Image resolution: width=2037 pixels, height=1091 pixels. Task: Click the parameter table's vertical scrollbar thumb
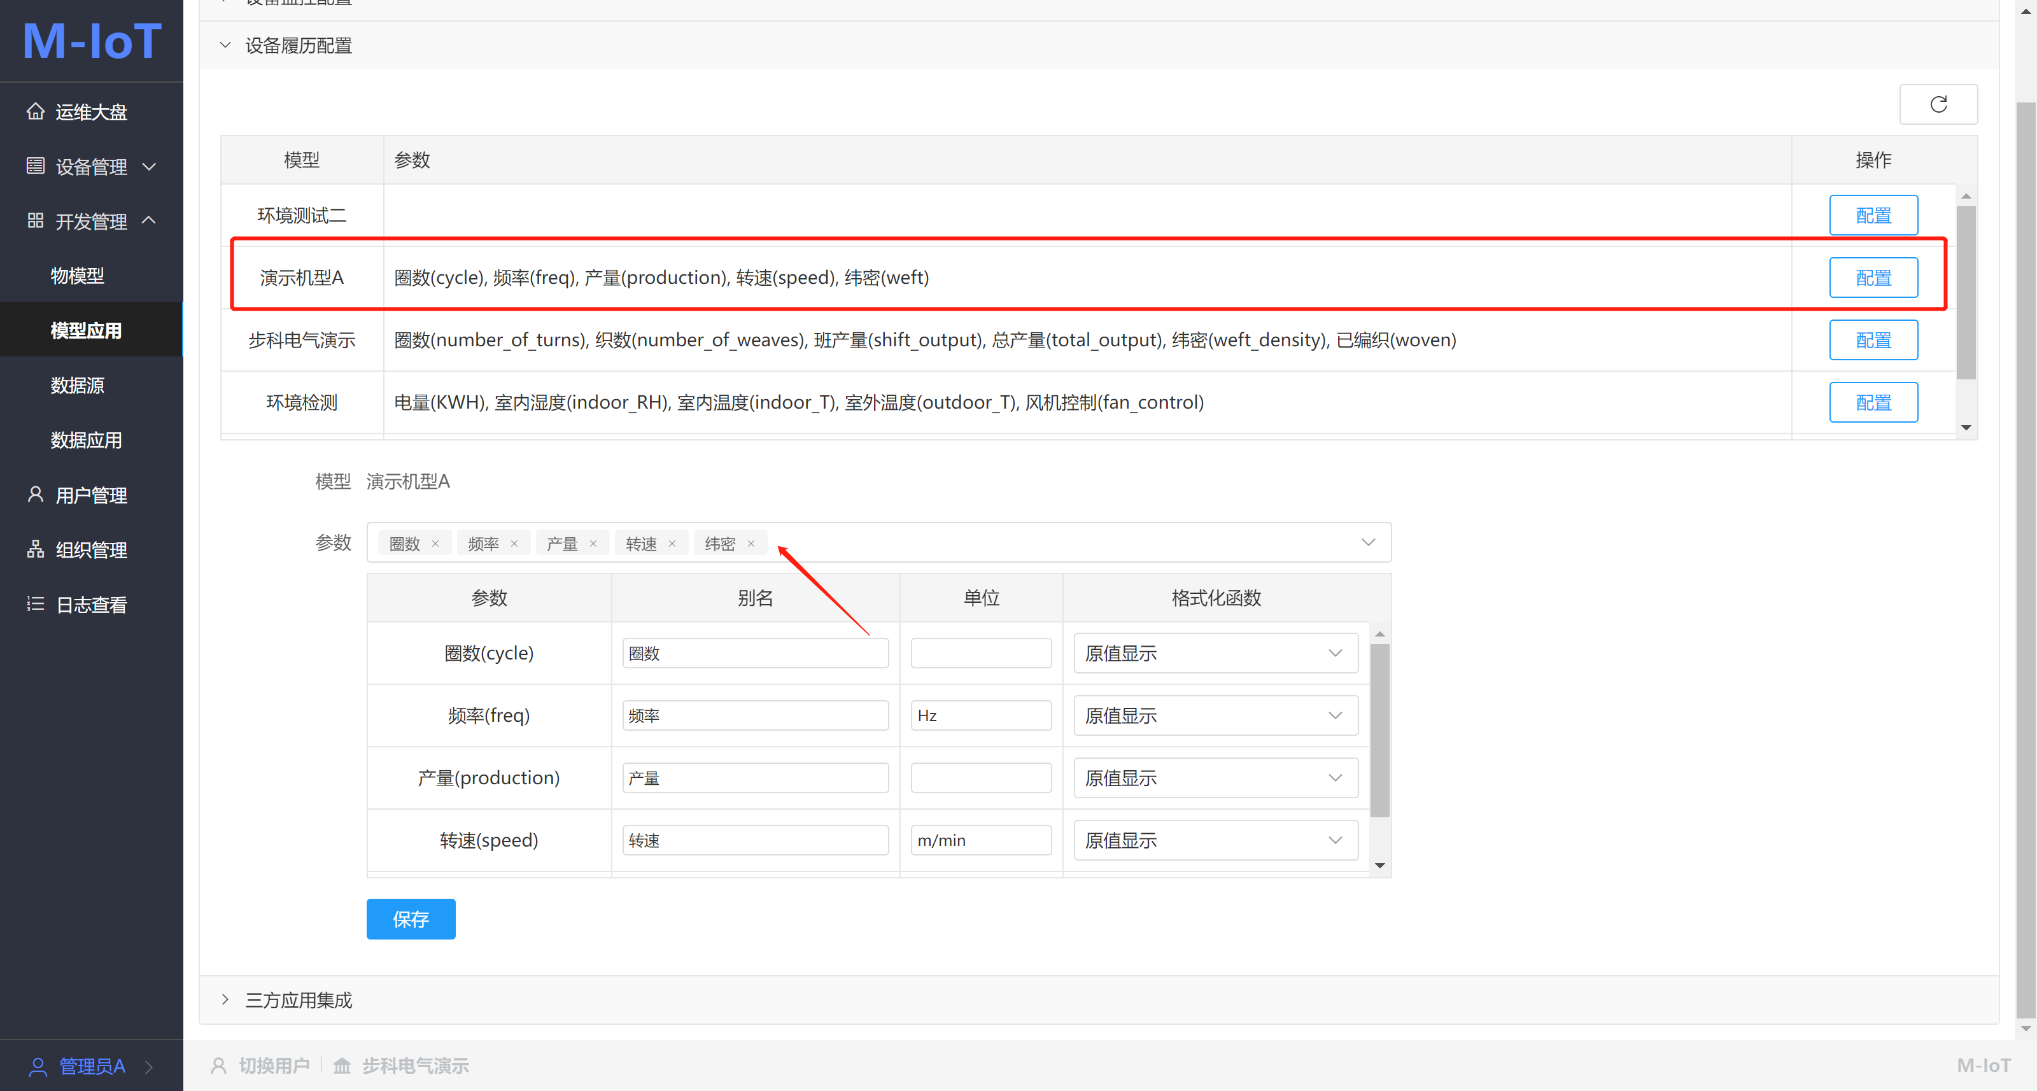coord(1379,731)
